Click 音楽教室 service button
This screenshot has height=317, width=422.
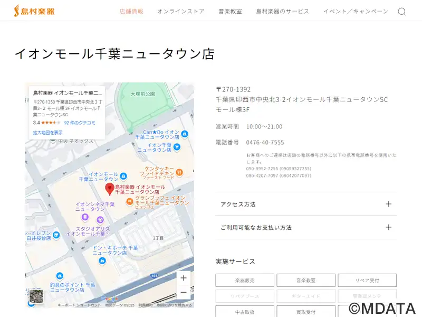[x=306, y=281]
